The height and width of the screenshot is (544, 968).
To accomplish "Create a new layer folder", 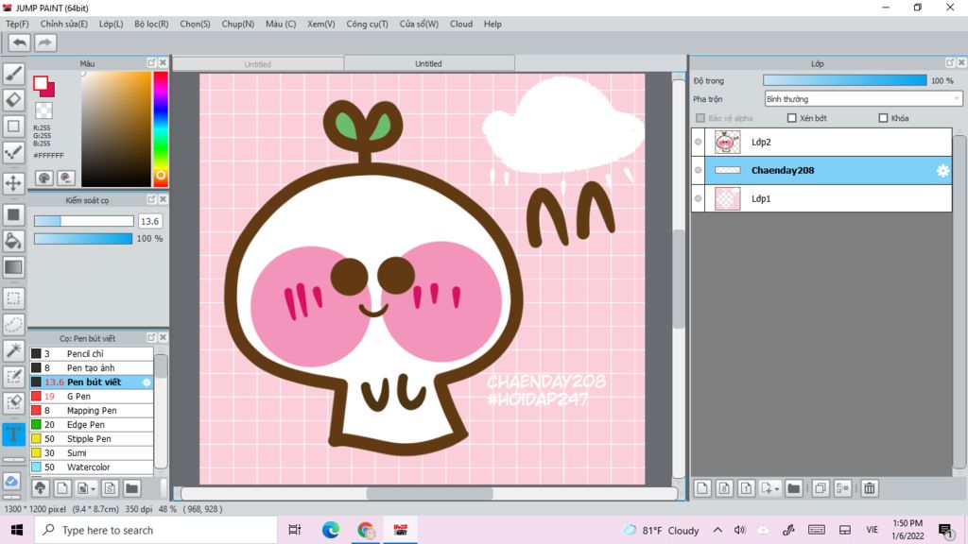I will click(794, 488).
